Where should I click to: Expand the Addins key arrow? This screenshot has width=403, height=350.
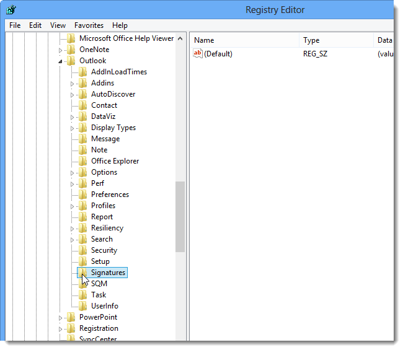(x=72, y=84)
